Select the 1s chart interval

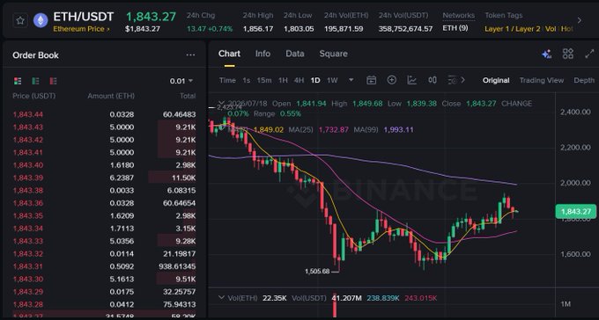(x=247, y=80)
